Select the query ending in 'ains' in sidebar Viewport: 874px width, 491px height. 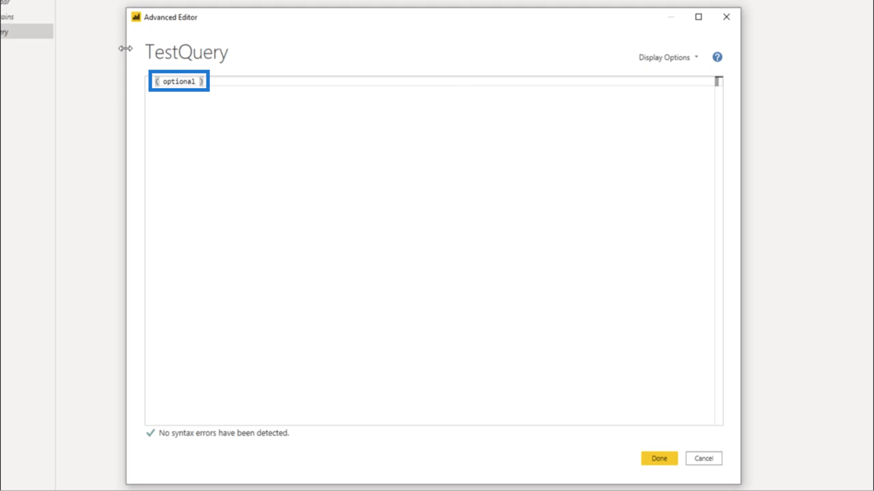[x=8, y=17]
